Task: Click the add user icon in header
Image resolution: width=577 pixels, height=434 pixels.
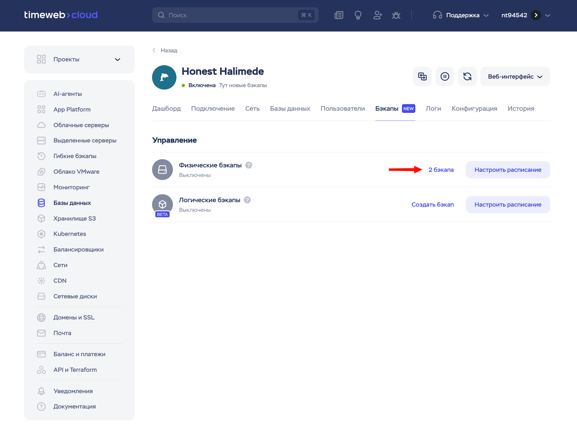Action: [x=377, y=15]
